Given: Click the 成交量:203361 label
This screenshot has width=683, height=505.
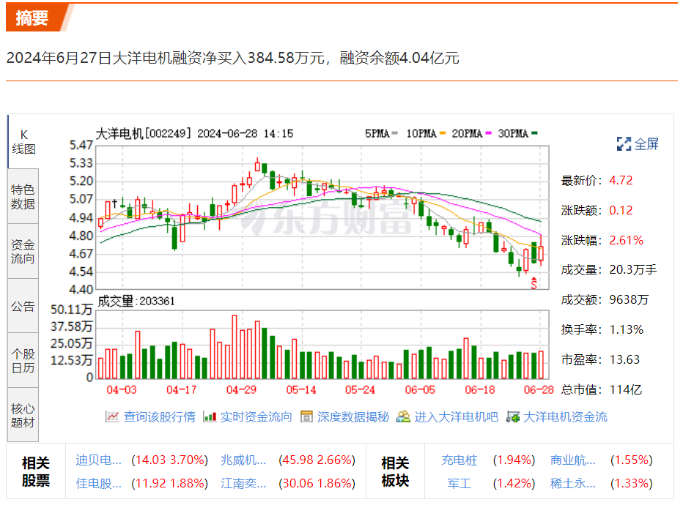Looking at the screenshot, I should point(136,301).
